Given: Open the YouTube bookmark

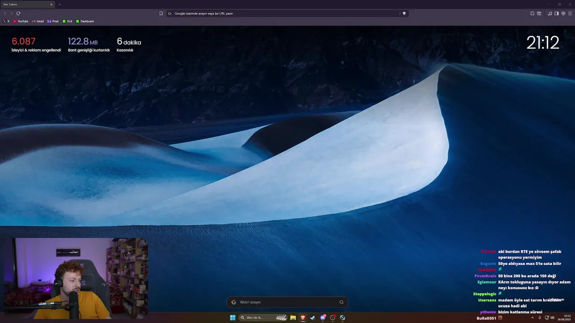Looking at the screenshot, I should pos(21,21).
